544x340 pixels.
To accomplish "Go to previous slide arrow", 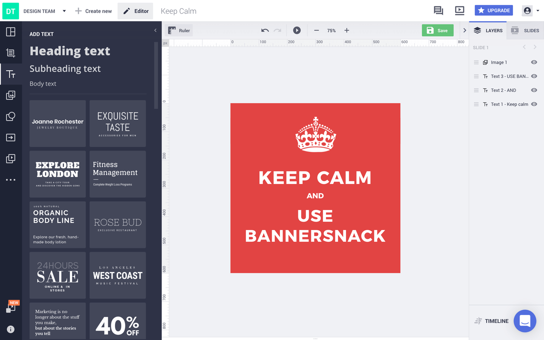I will coord(524,47).
